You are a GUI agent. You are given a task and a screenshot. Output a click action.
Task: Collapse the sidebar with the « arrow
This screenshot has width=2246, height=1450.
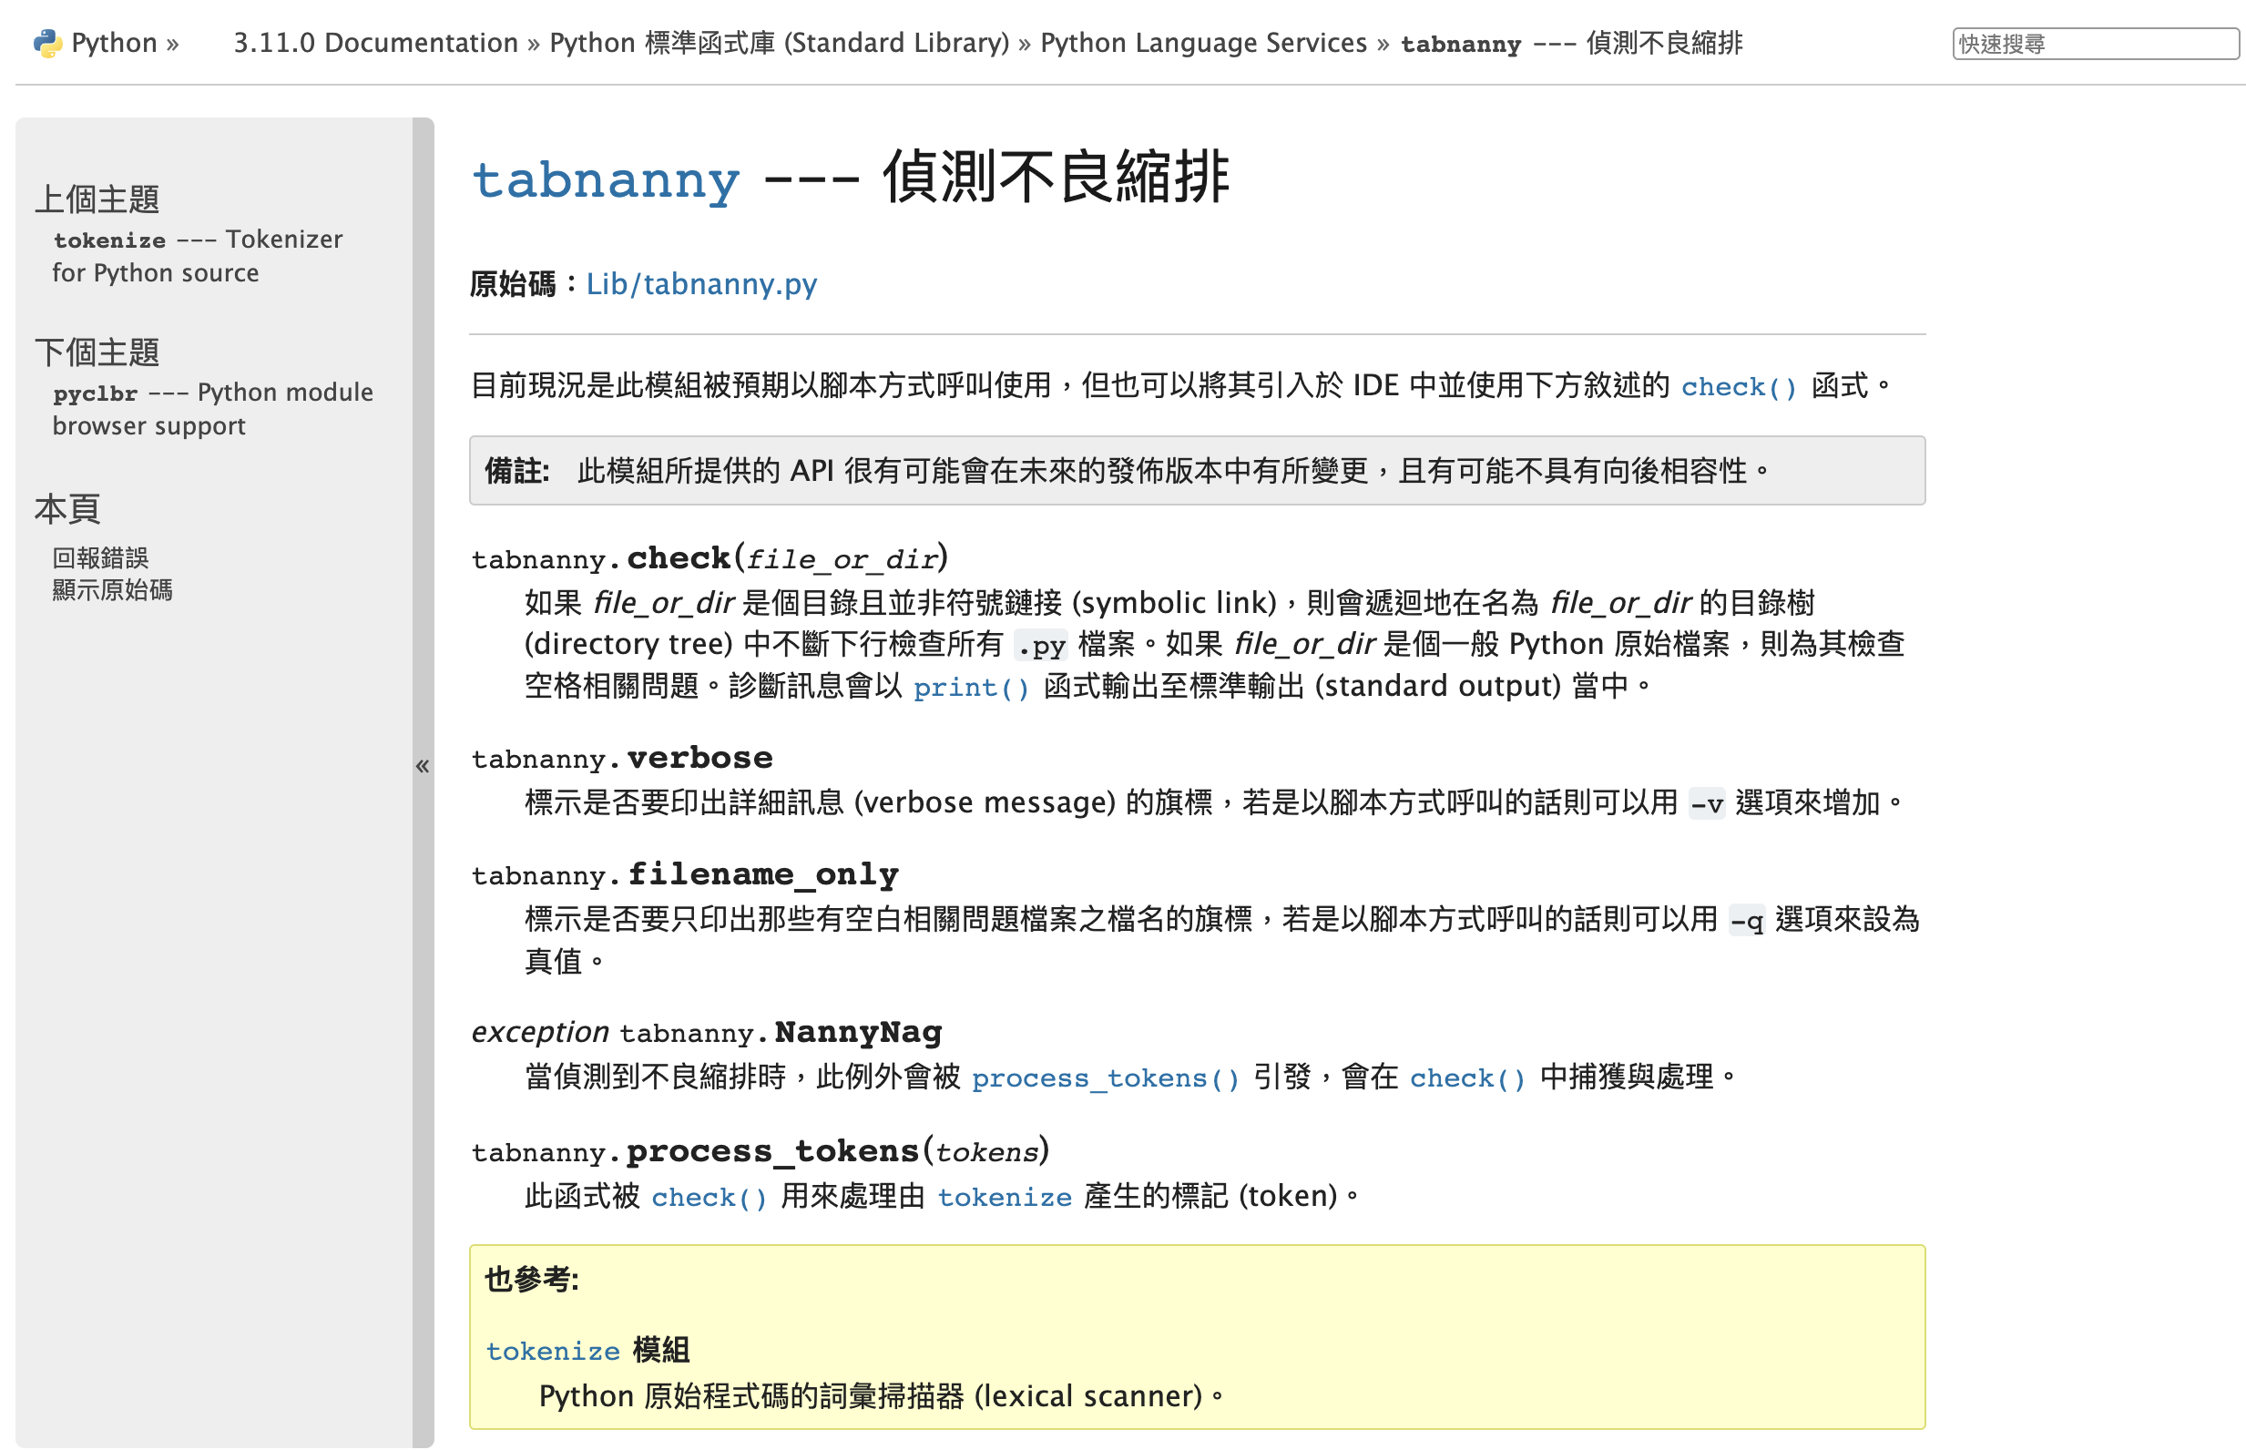tap(423, 766)
